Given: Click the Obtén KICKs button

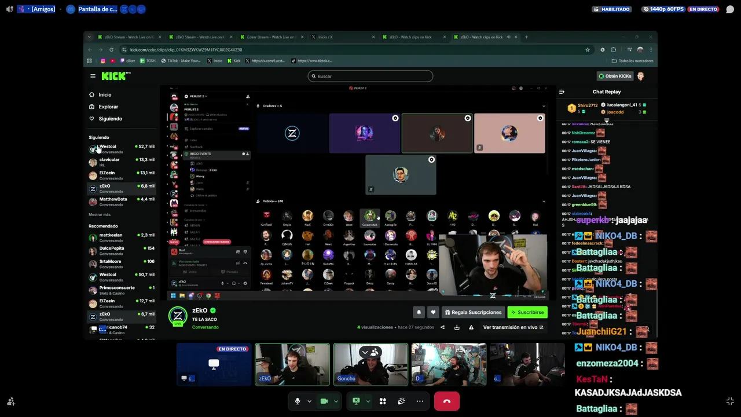Looking at the screenshot, I should [615, 76].
